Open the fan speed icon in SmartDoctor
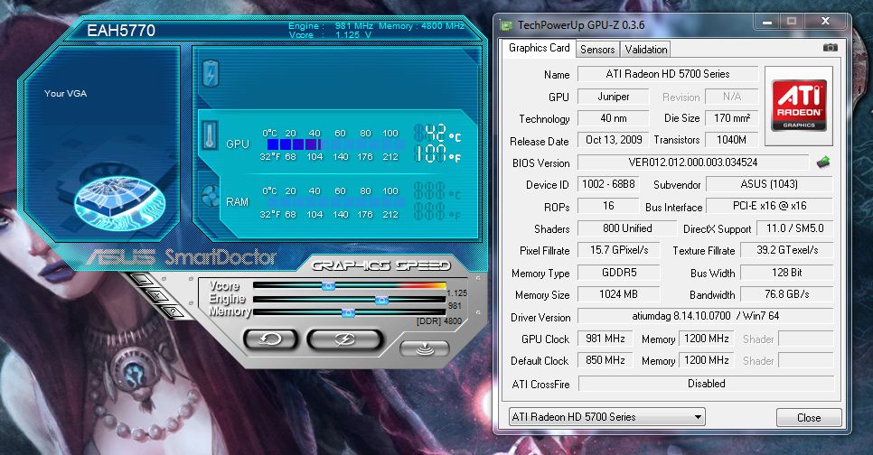 tap(210, 196)
